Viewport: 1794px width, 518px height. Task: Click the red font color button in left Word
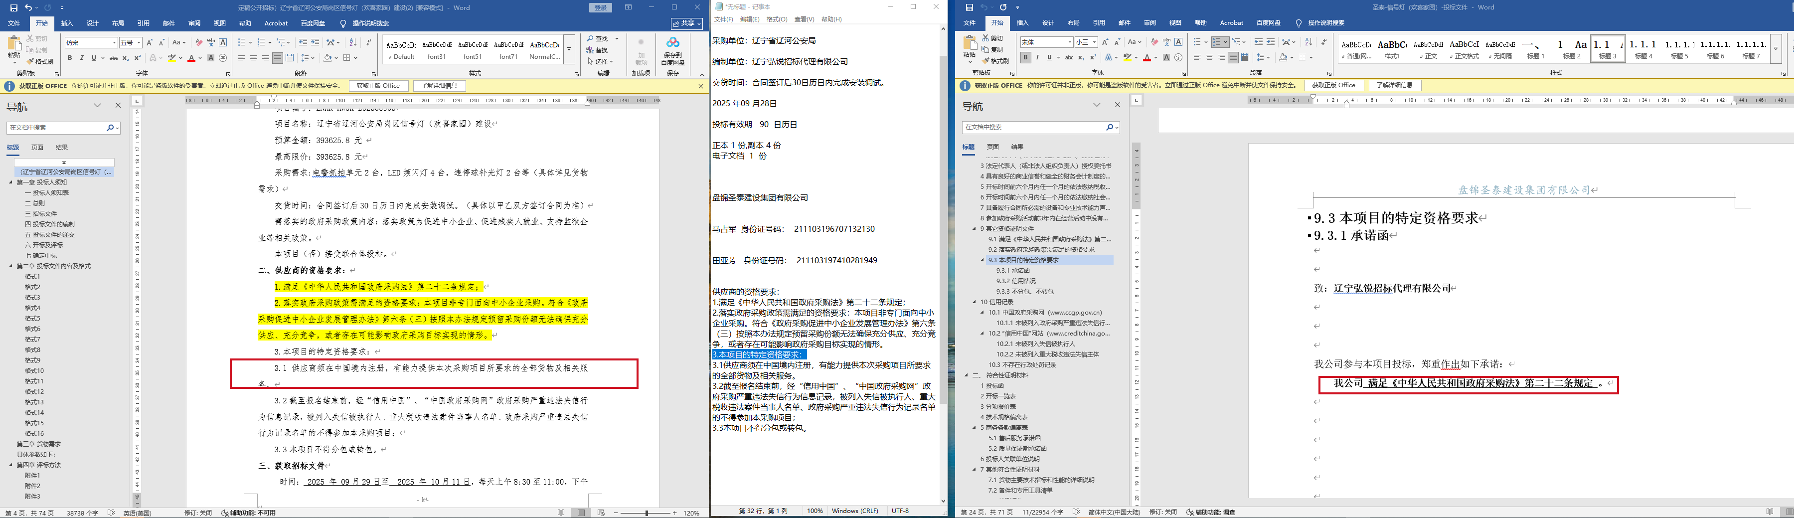pos(191,58)
